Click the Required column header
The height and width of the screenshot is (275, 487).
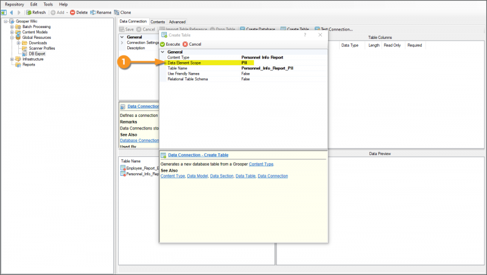click(x=415, y=45)
